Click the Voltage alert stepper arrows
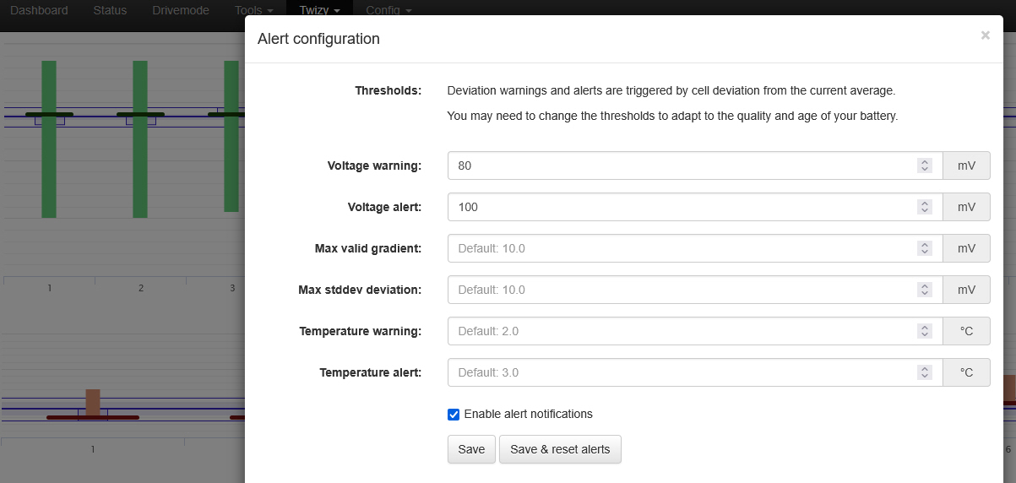1016x483 pixels. [x=925, y=207]
